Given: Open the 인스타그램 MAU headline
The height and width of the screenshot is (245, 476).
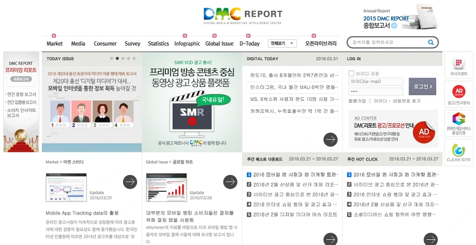Looking at the screenshot, I should [294, 87].
